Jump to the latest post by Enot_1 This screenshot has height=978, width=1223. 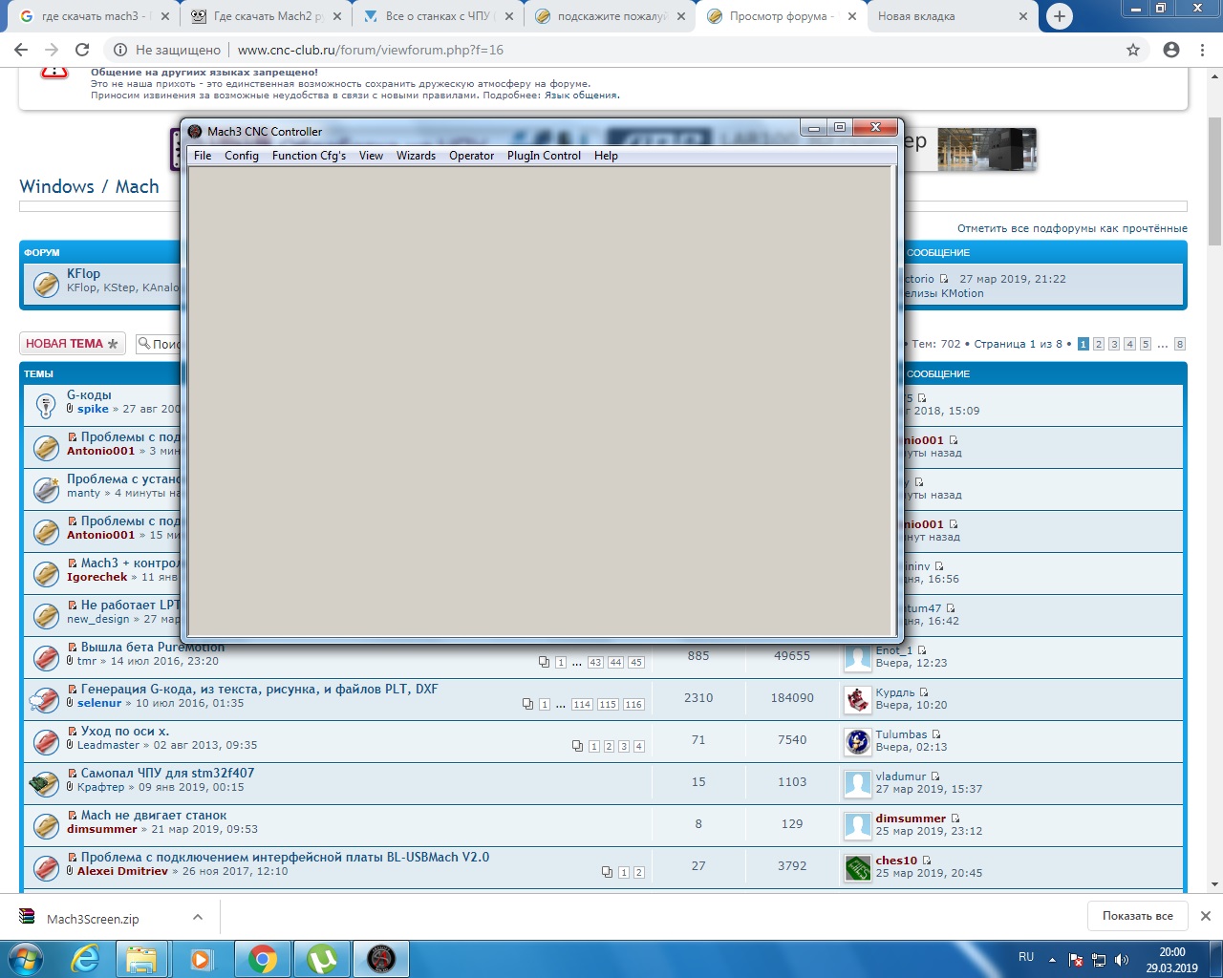[x=922, y=650]
